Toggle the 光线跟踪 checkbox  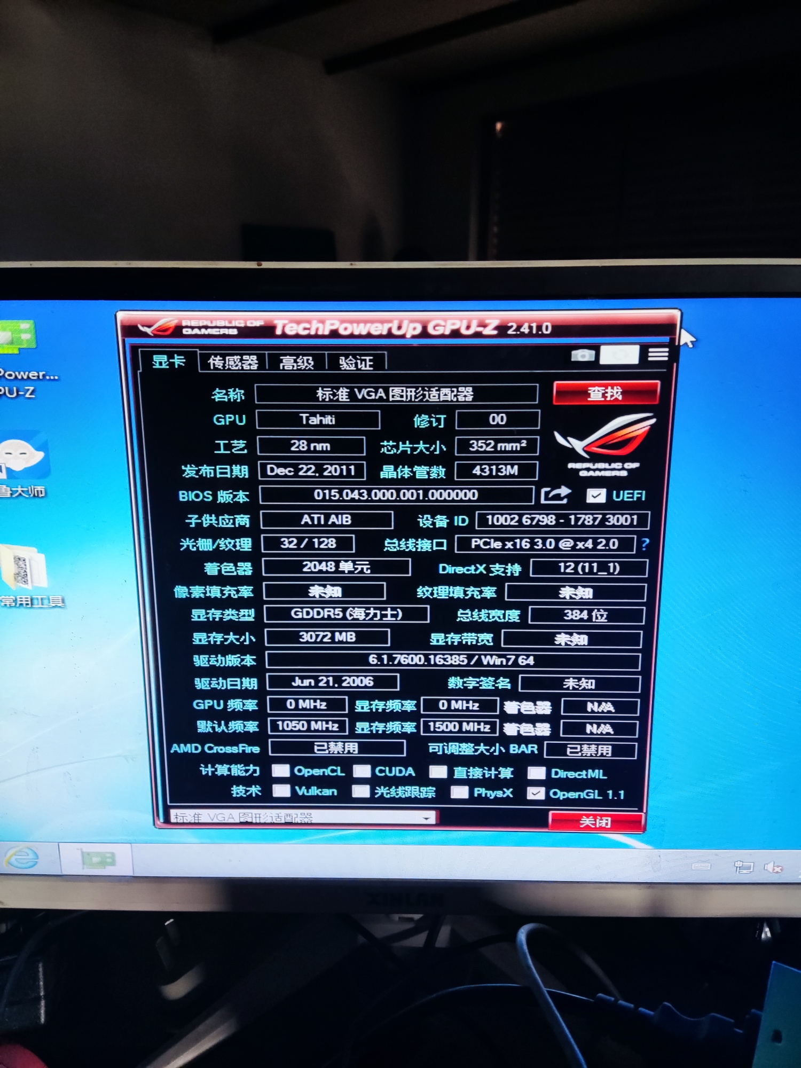pos(361,791)
